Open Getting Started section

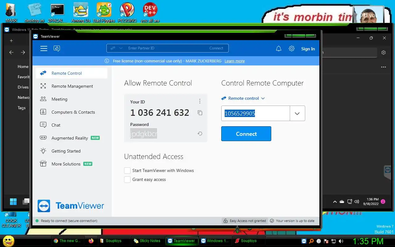pos(72,151)
